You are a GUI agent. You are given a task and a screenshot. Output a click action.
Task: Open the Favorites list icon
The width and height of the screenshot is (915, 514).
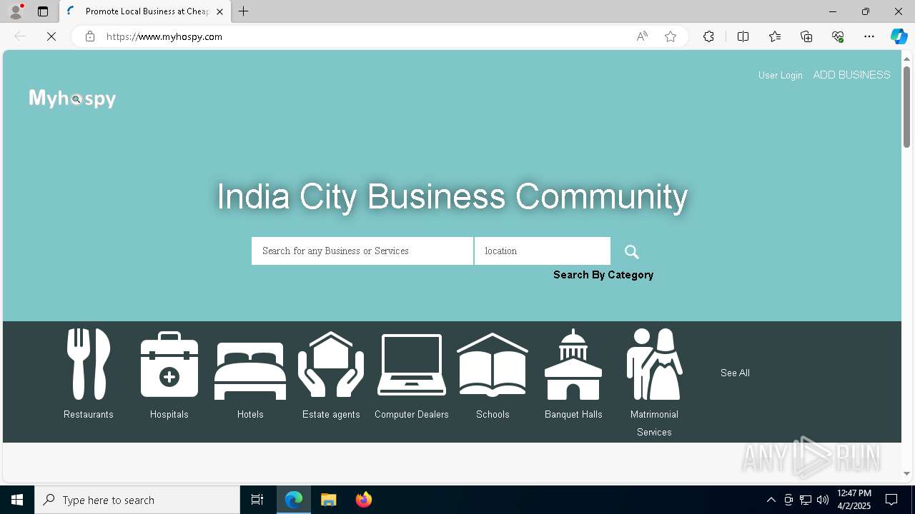[x=775, y=36]
